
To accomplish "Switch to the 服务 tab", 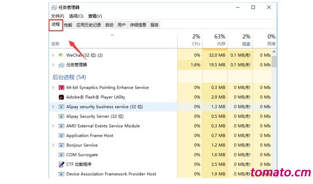I will (x=154, y=25).
